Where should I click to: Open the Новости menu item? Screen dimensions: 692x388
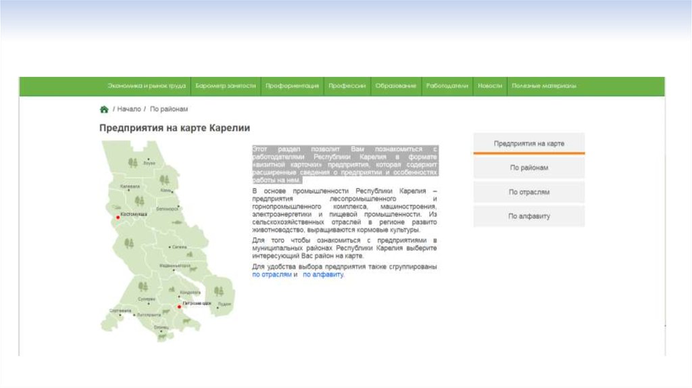click(489, 87)
